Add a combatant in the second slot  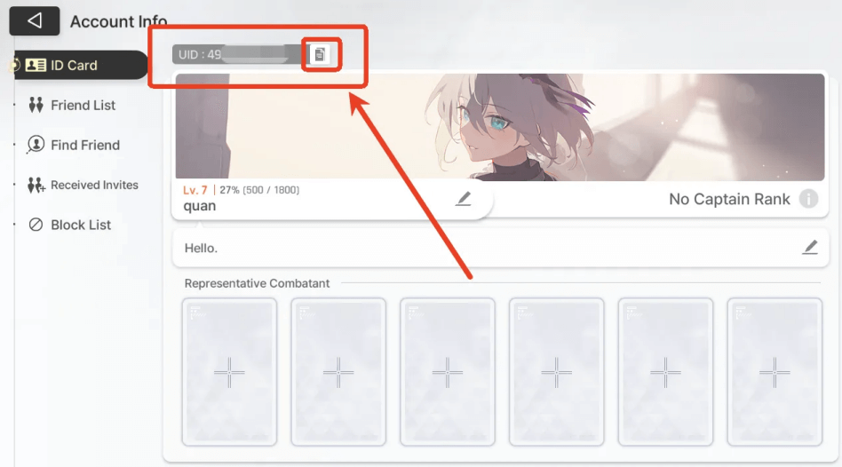338,372
